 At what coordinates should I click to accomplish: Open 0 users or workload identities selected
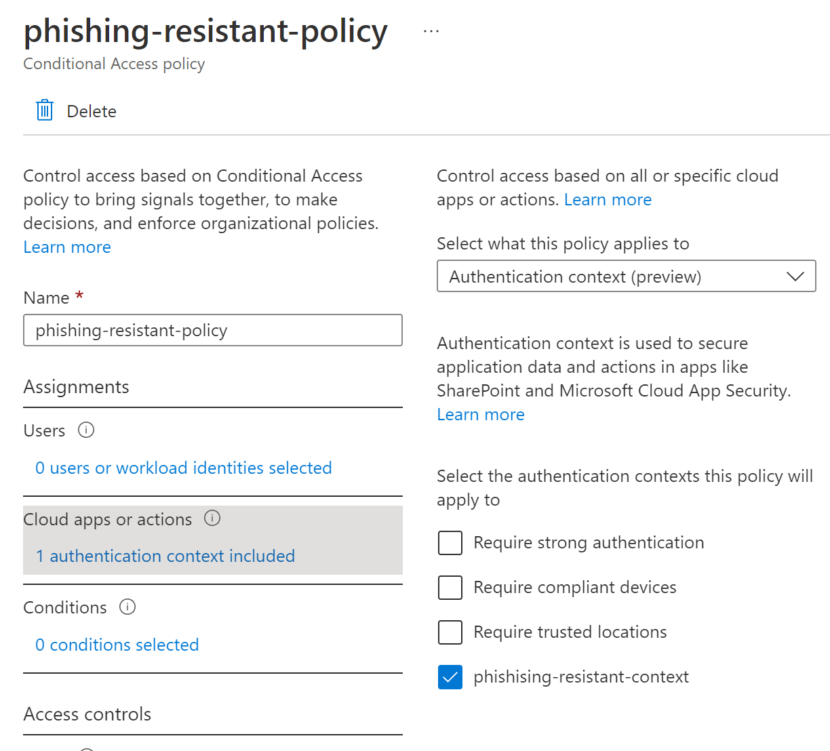(183, 468)
